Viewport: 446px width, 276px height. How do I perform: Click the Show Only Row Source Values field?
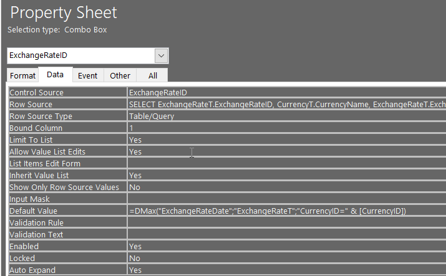(286, 187)
